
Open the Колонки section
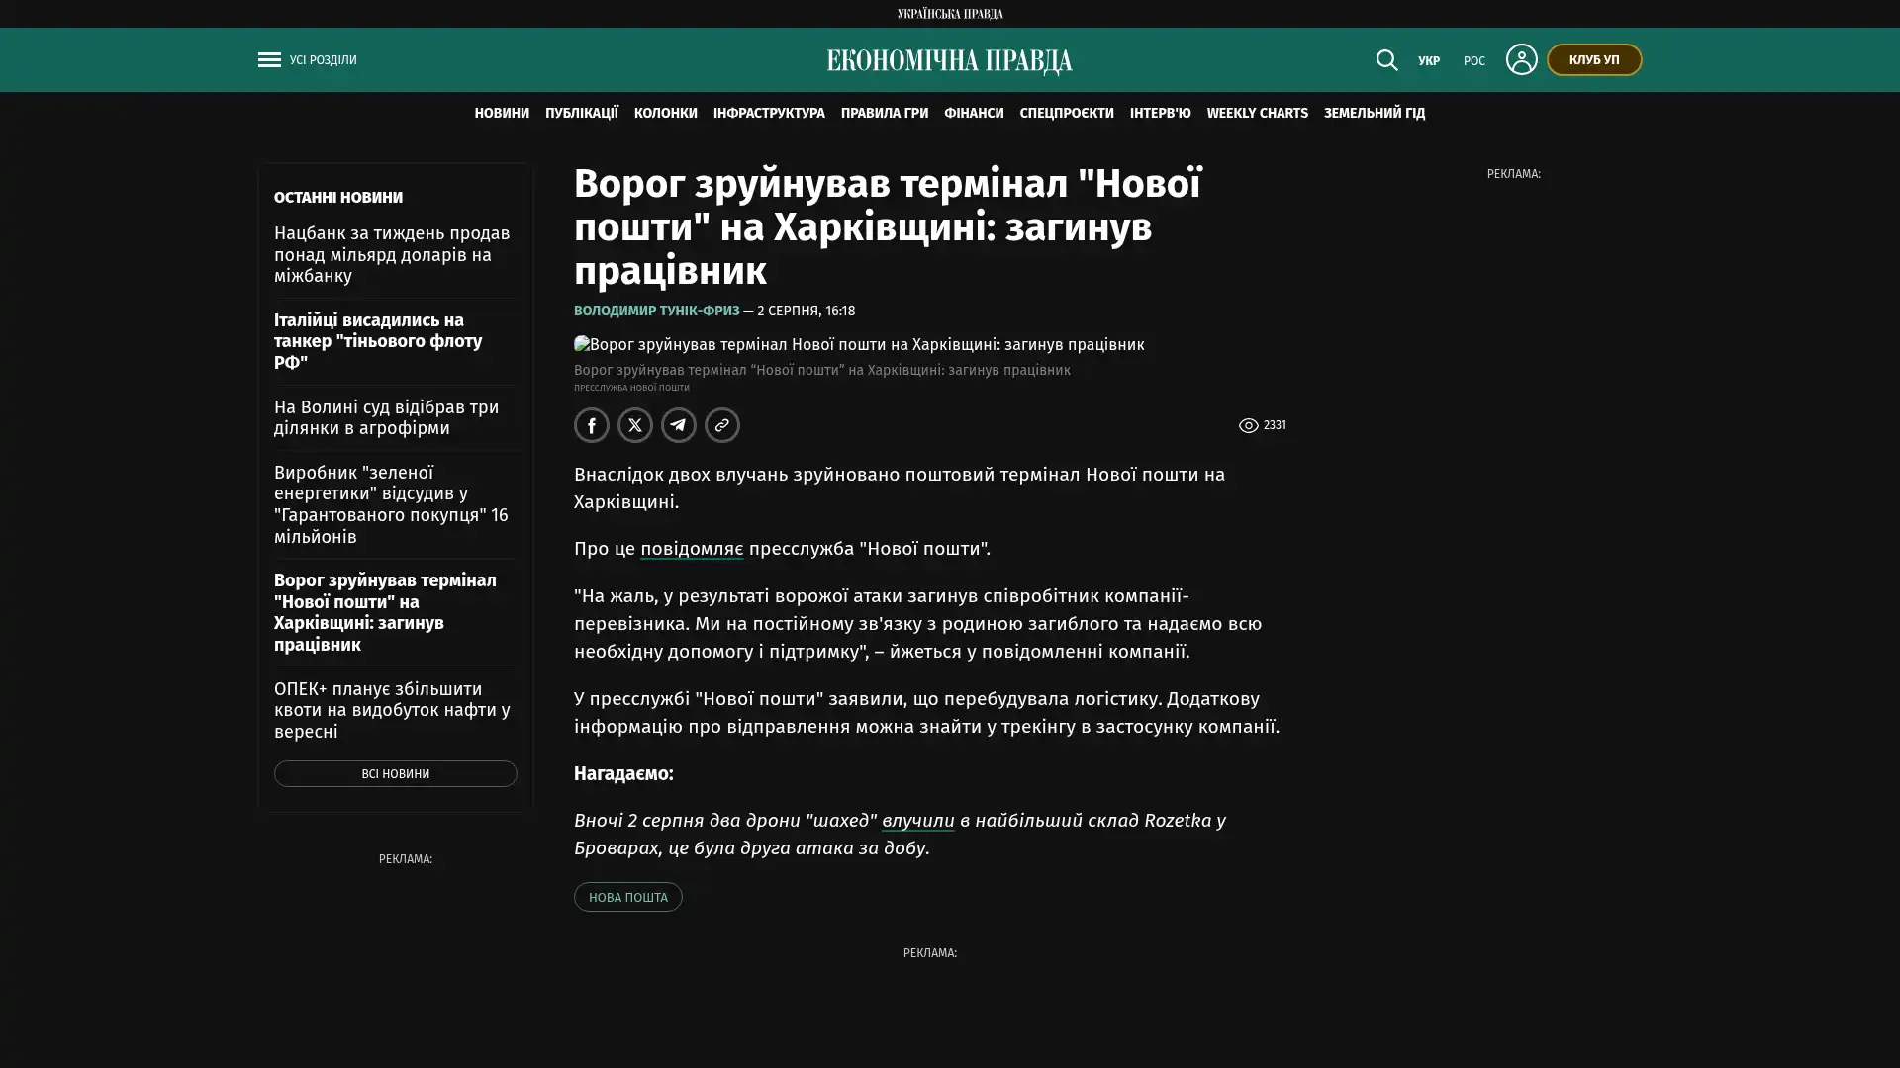click(666, 114)
